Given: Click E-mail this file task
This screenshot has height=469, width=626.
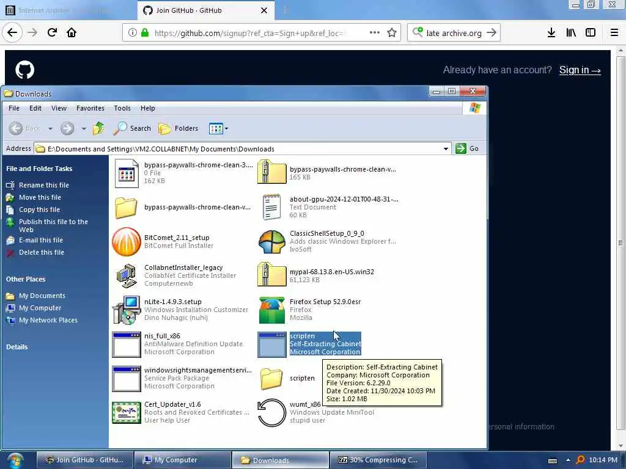Looking at the screenshot, I should 41,240.
